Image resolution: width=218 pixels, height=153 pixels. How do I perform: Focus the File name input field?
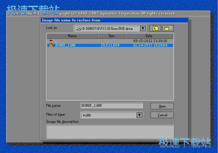click(x=112, y=106)
